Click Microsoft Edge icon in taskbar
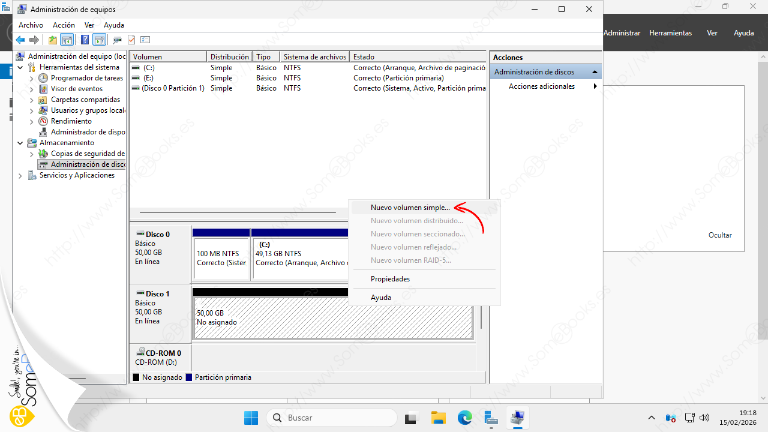The height and width of the screenshot is (432, 768). coord(464,418)
